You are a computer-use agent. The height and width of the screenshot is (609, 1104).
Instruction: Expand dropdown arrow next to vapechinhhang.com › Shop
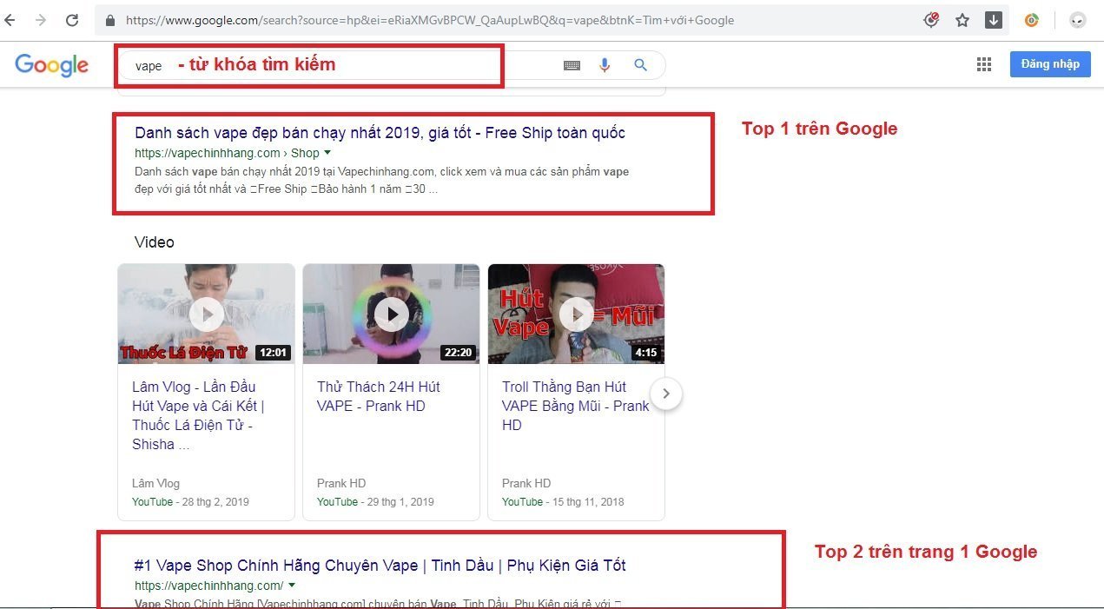pos(327,153)
